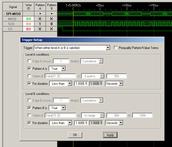
Task: Click Level A first duration value field
Action: click(x=81, y=84)
